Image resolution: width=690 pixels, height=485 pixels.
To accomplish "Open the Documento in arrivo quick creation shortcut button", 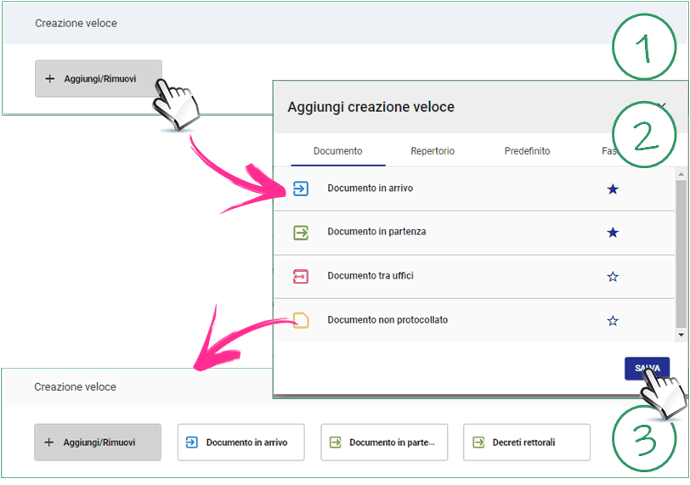I will coord(240,443).
